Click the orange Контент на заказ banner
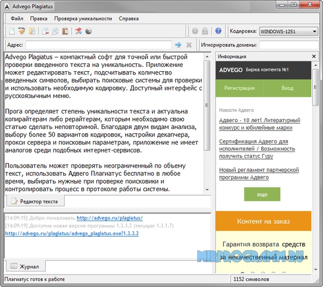323x287 pixels. pyautogui.click(x=264, y=221)
